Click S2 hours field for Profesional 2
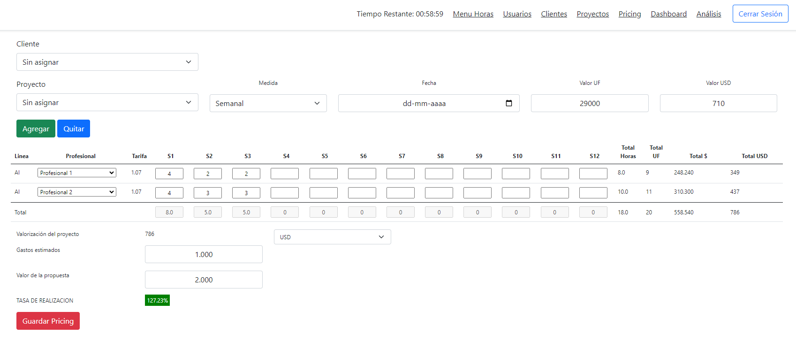The image size is (796, 364). pyautogui.click(x=208, y=193)
